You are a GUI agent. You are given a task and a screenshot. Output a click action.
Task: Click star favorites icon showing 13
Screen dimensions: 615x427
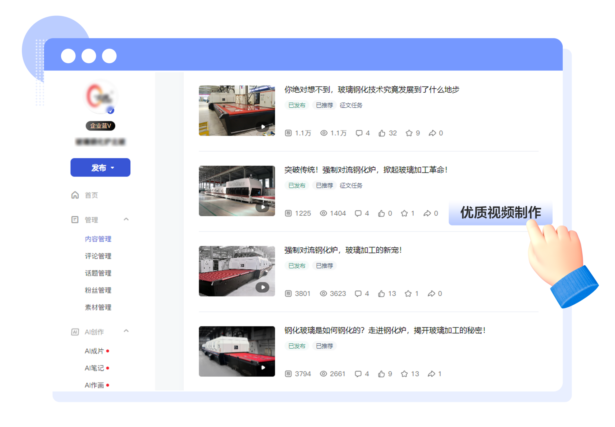404,374
